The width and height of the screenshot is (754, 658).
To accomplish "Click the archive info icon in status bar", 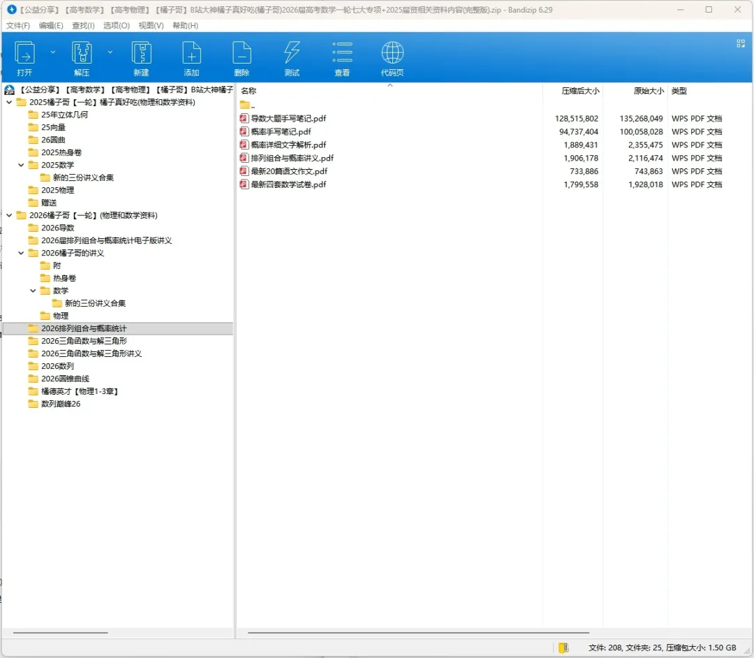I will coord(563,648).
